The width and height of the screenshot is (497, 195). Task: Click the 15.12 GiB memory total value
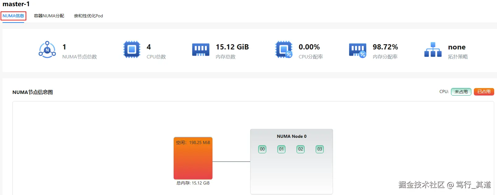(232, 47)
